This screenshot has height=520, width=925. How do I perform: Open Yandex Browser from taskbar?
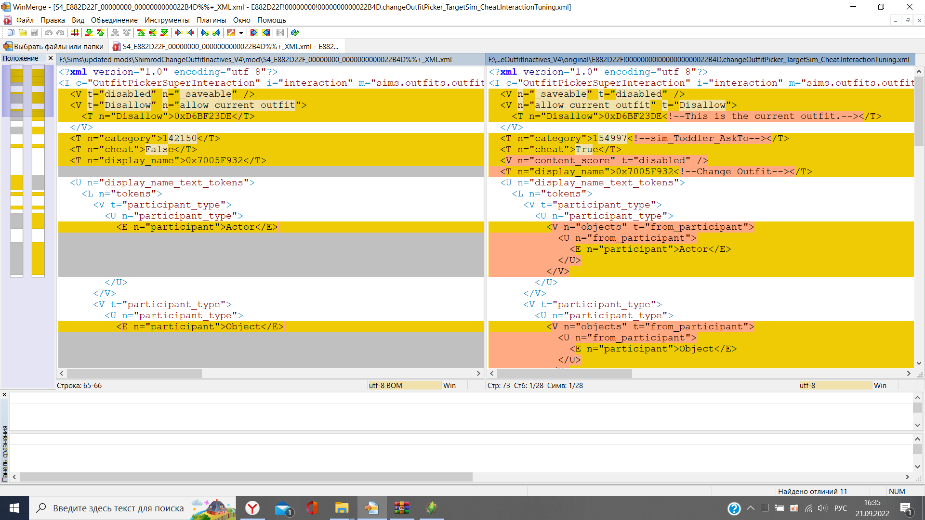(252, 508)
